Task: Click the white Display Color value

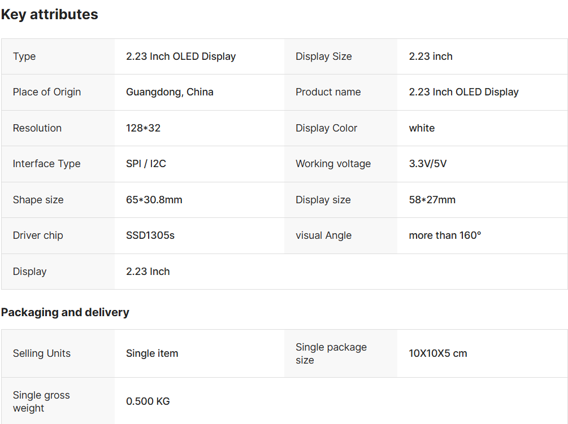Action: click(422, 128)
